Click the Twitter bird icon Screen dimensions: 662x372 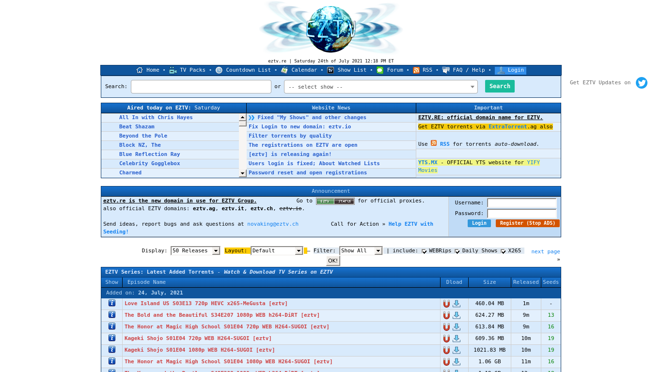click(642, 83)
